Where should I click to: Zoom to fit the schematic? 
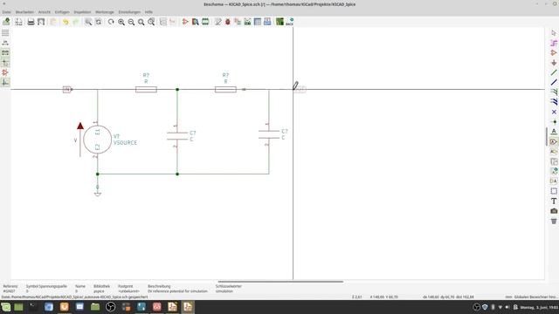point(141,22)
